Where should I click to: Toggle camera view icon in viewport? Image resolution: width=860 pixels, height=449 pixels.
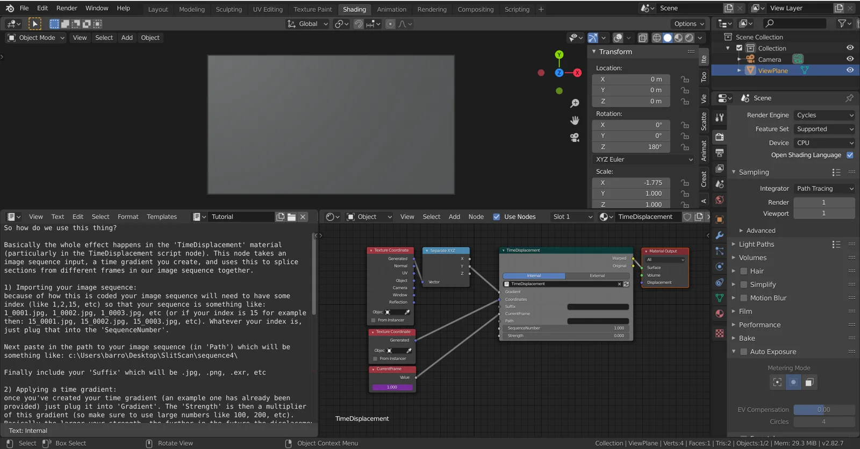click(575, 138)
